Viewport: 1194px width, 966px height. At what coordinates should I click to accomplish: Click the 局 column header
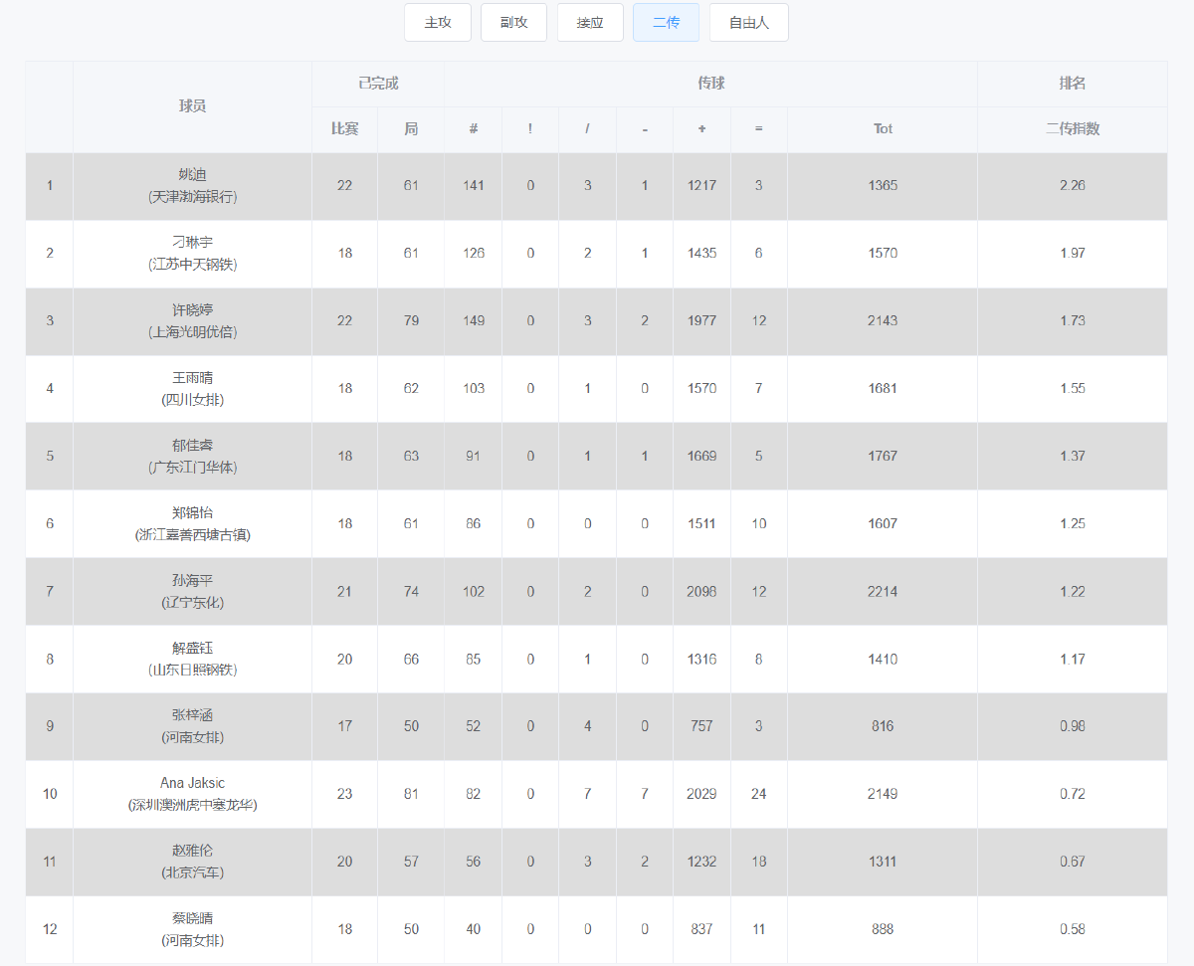pos(411,129)
